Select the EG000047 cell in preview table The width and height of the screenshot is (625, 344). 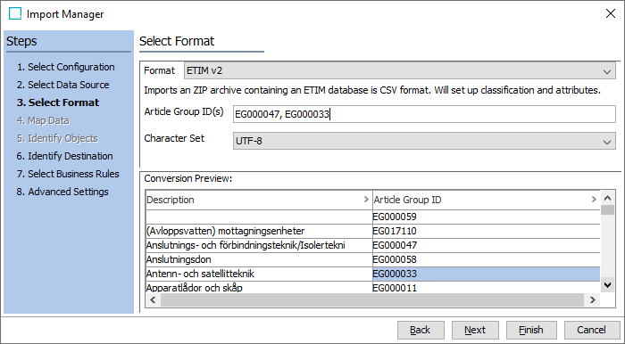click(x=486, y=245)
